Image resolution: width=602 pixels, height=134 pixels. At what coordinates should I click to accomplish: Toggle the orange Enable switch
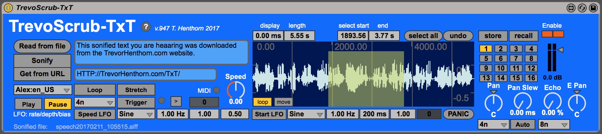553,34
